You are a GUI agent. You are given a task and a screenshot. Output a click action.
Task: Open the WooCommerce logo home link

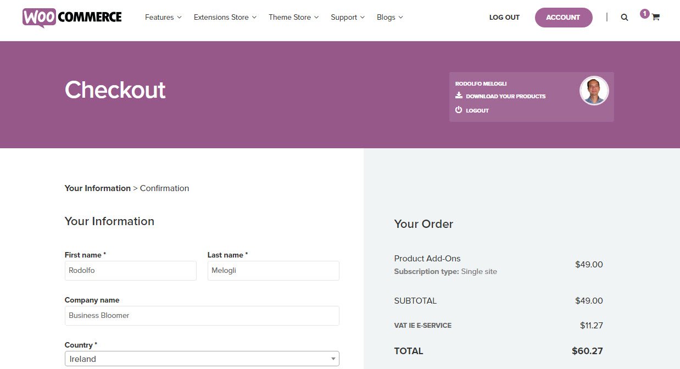tap(72, 18)
